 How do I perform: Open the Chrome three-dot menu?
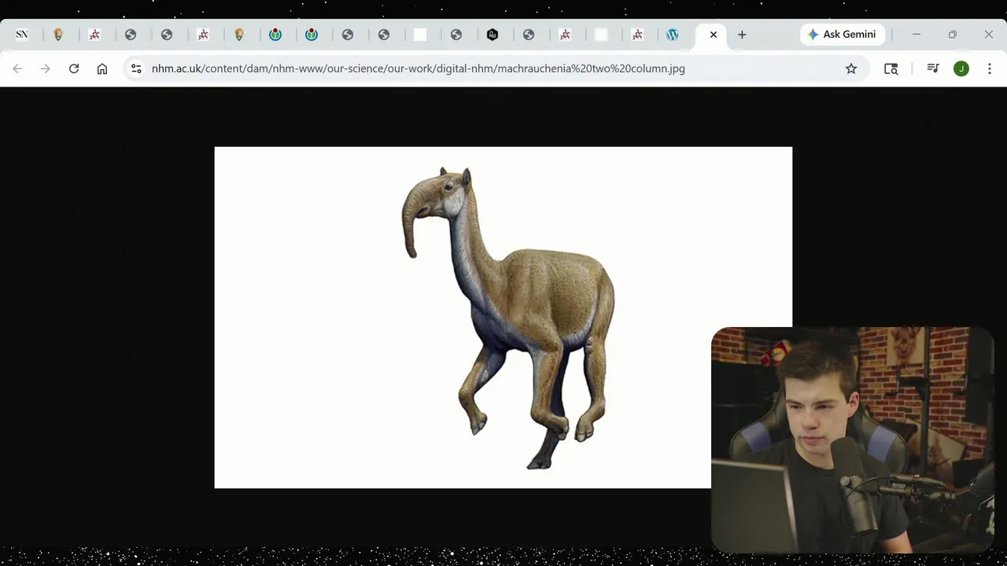point(990,68)
